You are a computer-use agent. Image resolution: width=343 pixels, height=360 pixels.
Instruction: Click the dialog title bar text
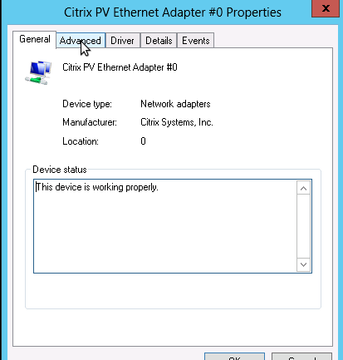(x=173, y=12)
